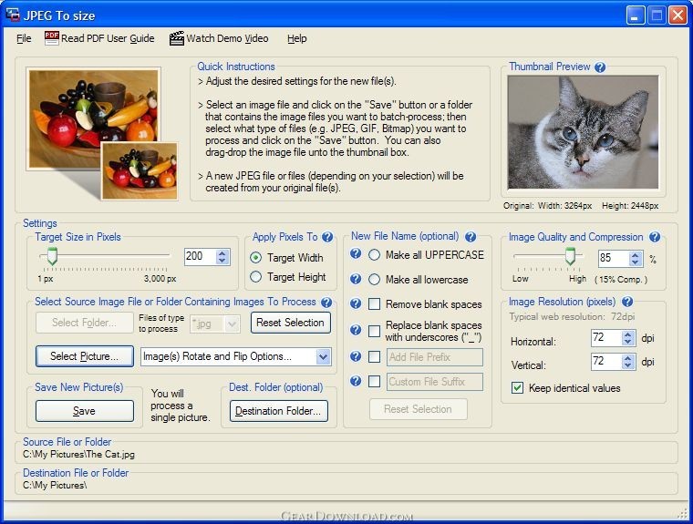Click destination path 'C:\My Pictures\'
Image resolution: width=693 pixels, height=524 pixels.
click(55, 485)
